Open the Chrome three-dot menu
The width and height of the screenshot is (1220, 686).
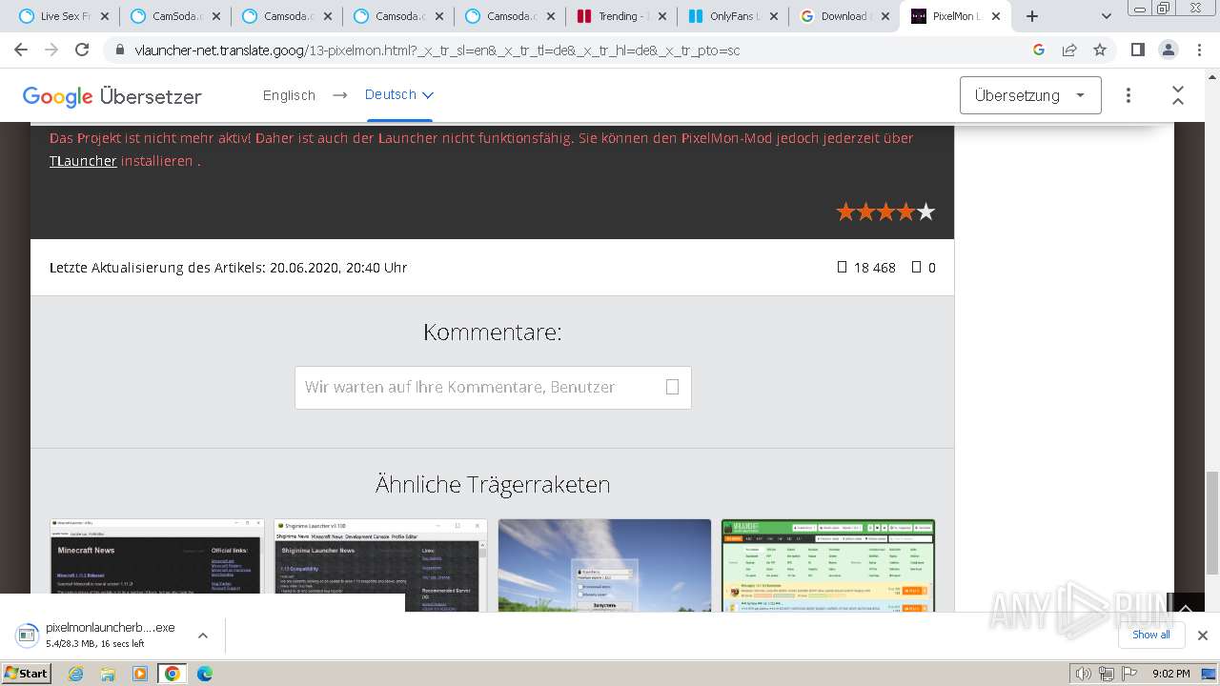1198,50
